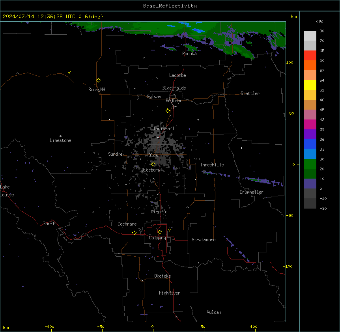Click the yellow diamond marker south of RedDeer
Viewport: 340px width, 332px height.
click(x=168, y=111)
